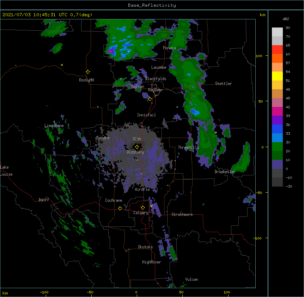Click the yellow diamond marker just below RedDeer

tap(150, 99)
